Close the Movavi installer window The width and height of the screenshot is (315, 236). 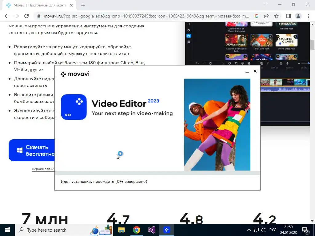[255, 71]
